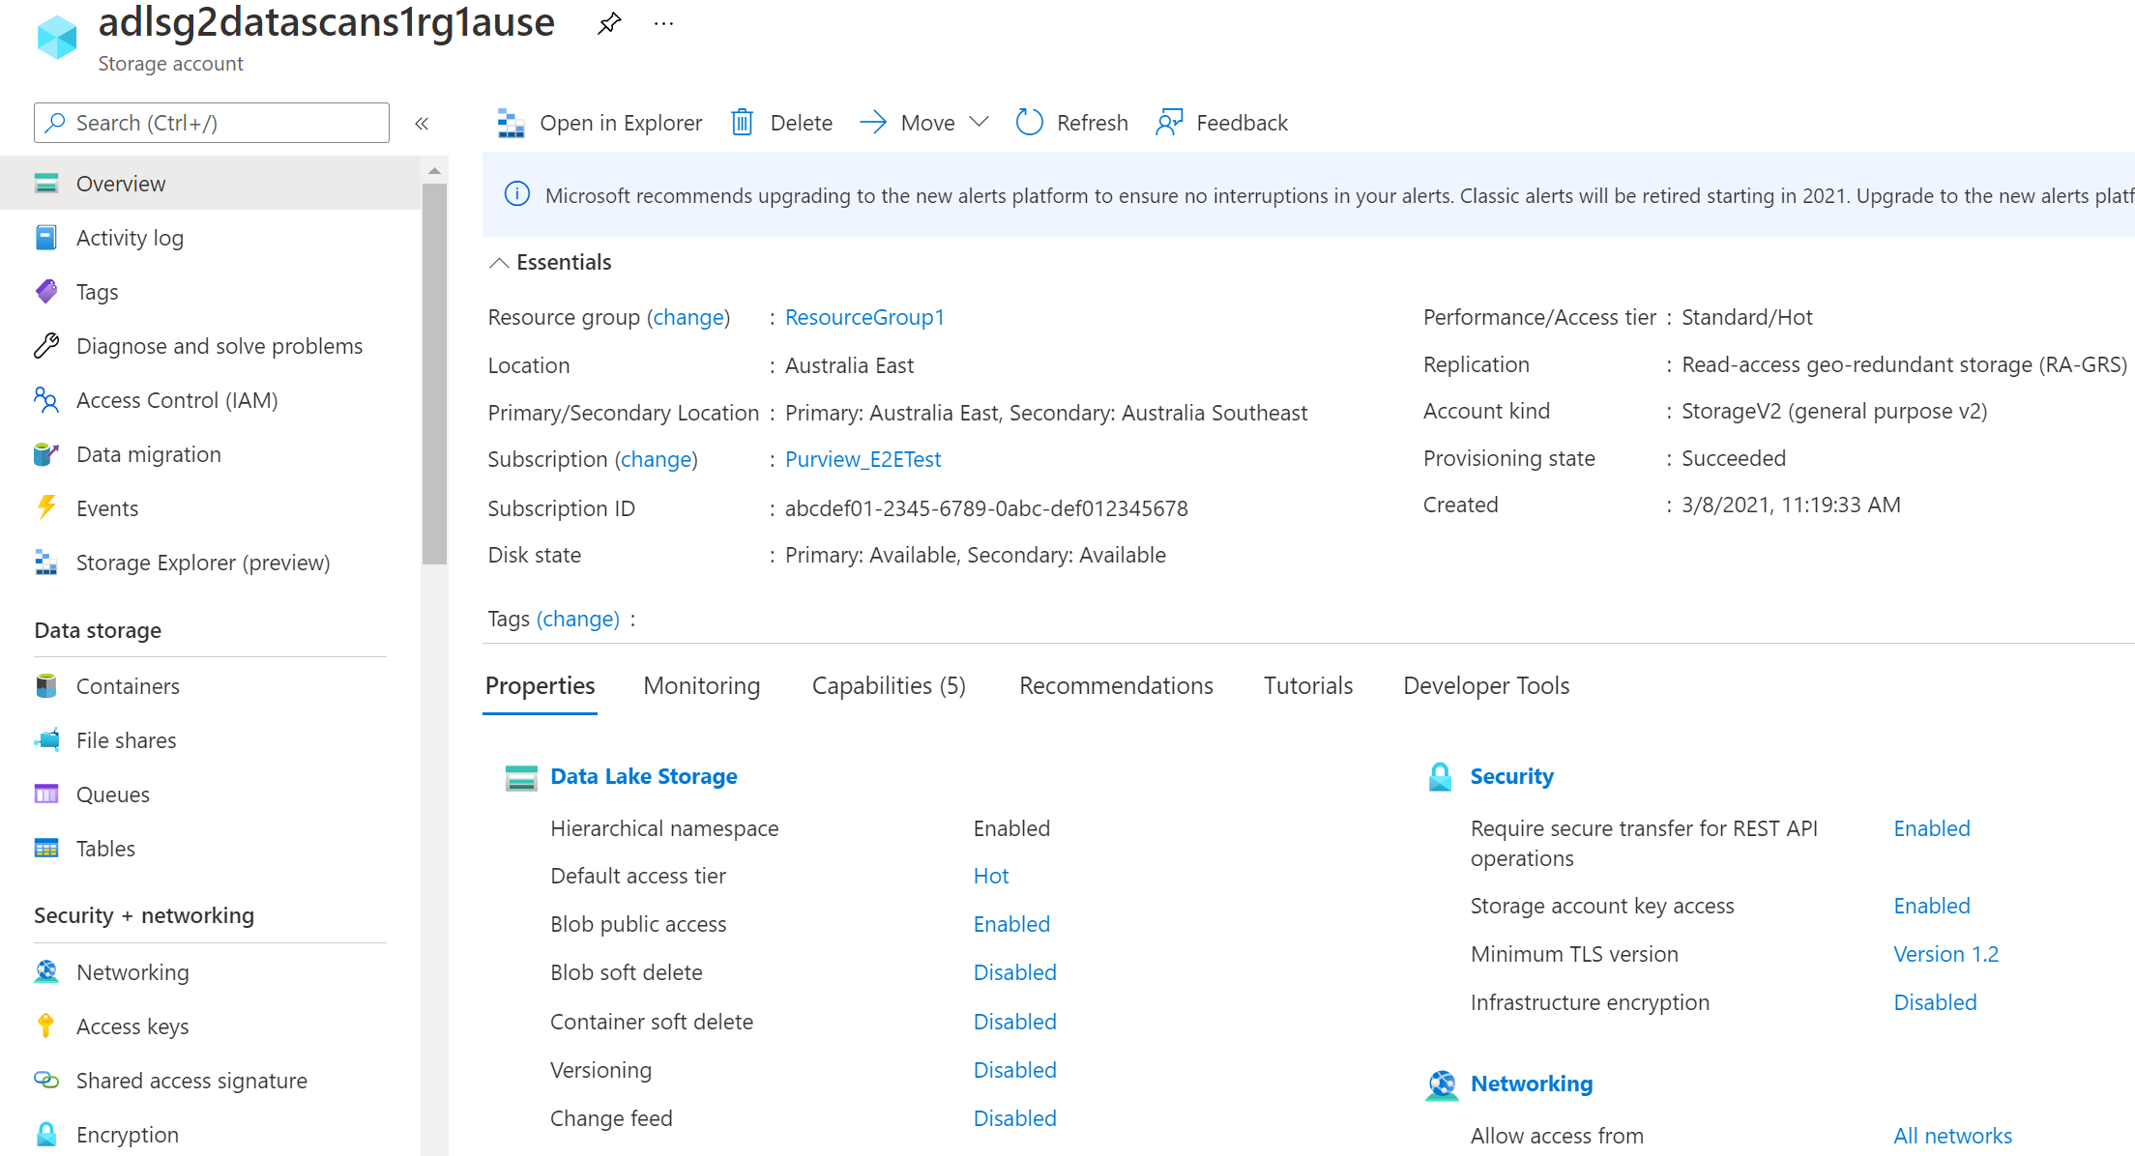Click the File shares icon
The image size is (2135, 1156).
point(45,740)
